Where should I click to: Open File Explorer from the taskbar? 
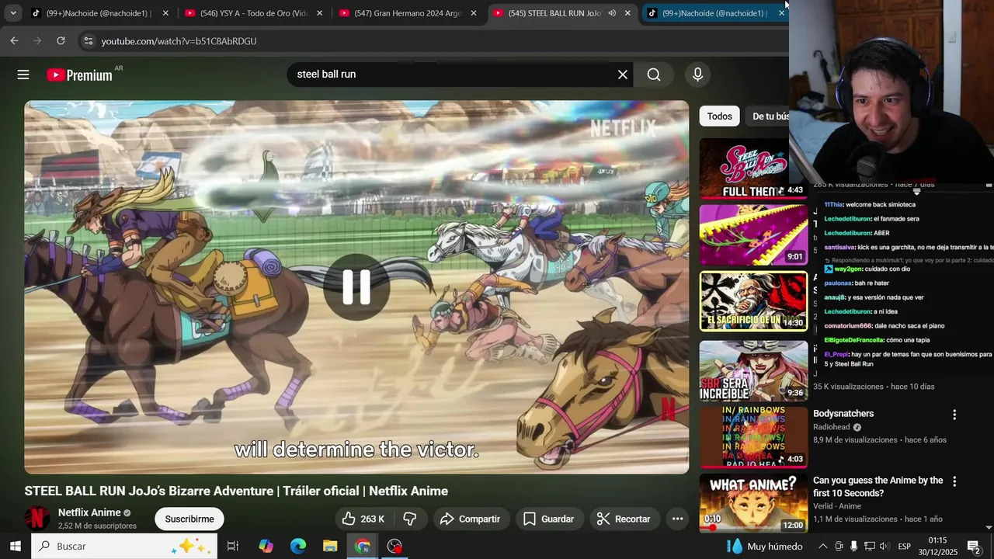coord(330,546)
